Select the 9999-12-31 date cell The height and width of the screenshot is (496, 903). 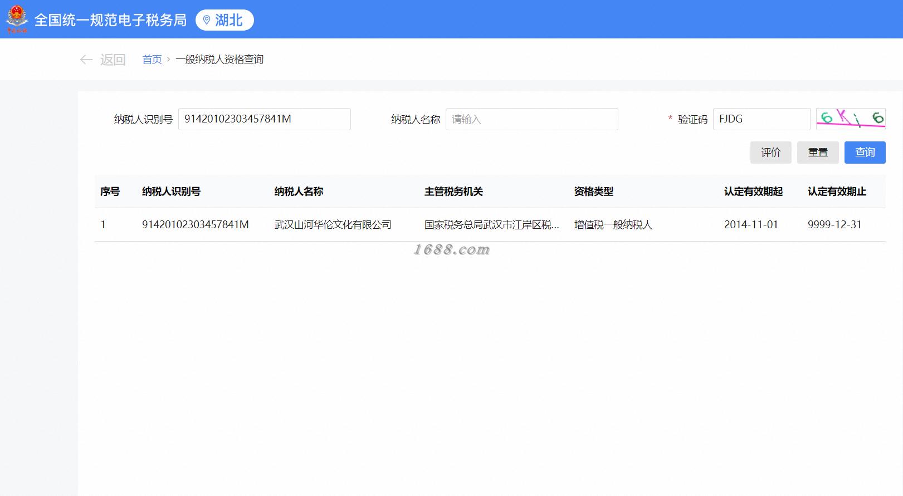coord(834,225)
